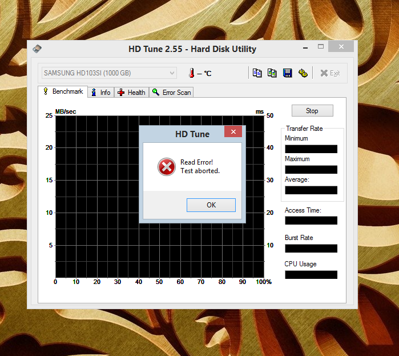
Task: Click the red error icon in dialog
Action: pos(167,167)
